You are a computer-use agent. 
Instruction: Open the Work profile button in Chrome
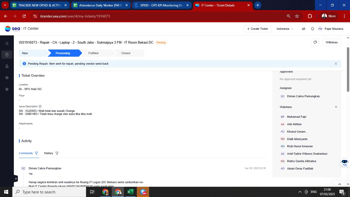[329, 16]
